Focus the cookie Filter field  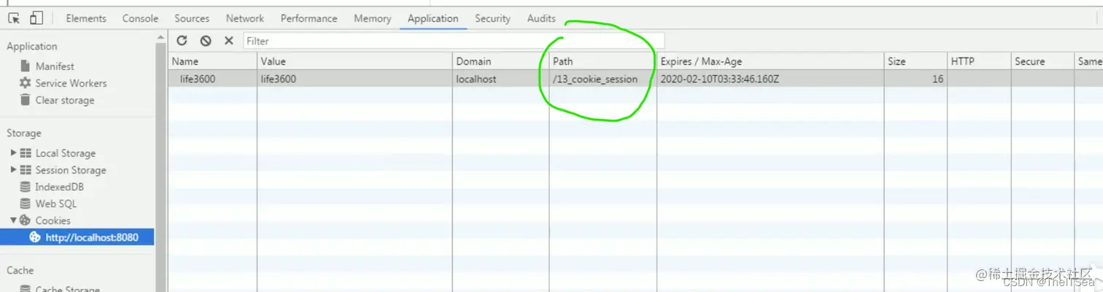click(x=454, y=41)
